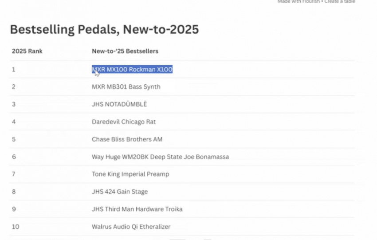This screenshot has width=377, height=240.
Task: Select the JHS NOTADÜMBLË row text
Action: tap(119, 104)
